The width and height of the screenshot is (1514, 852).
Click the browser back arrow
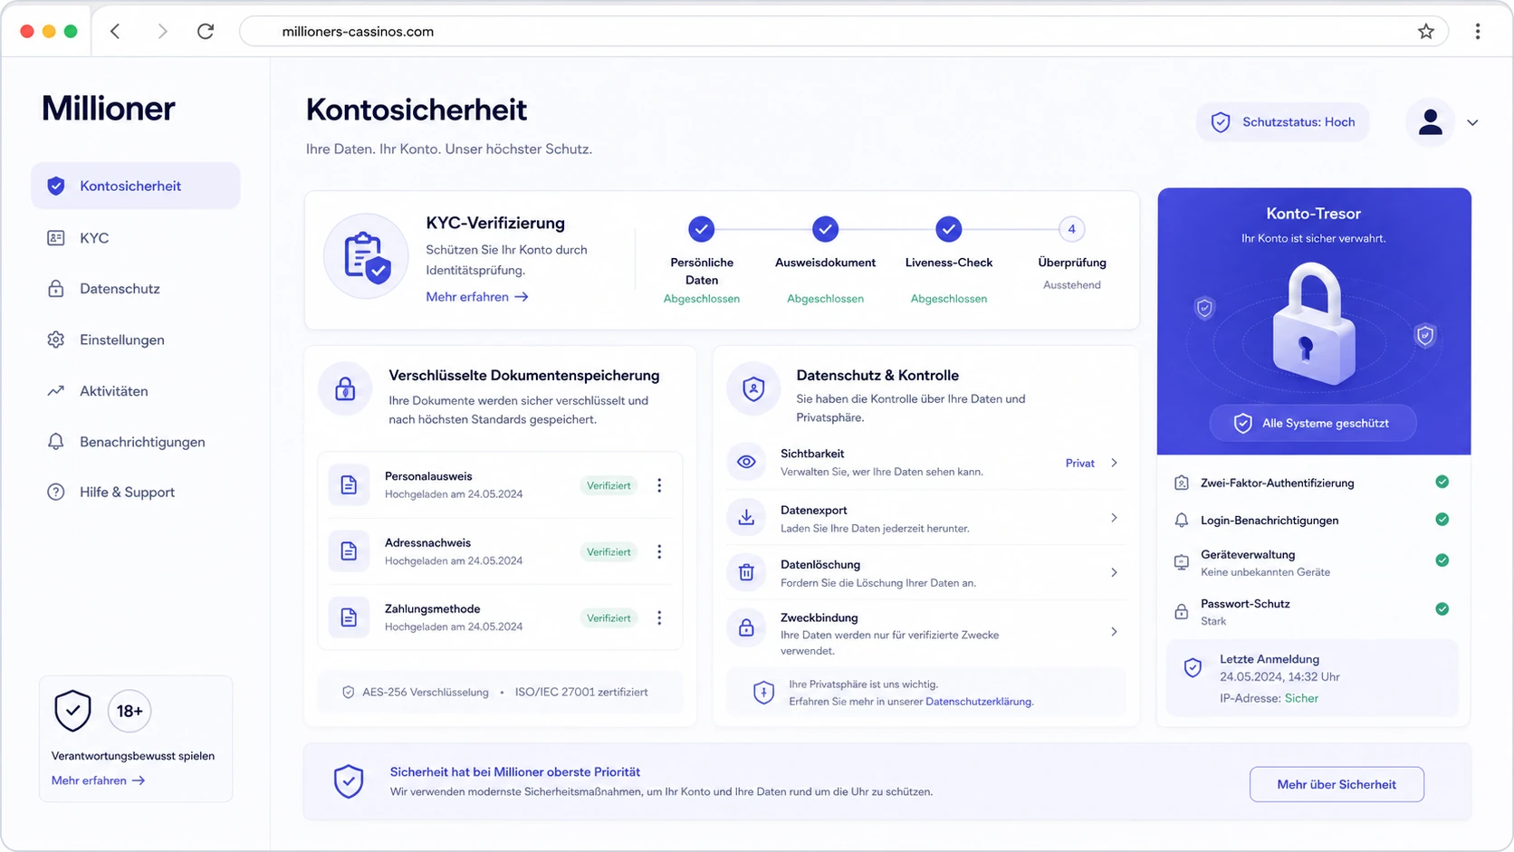pyautogui.click(x=115, y=32)
